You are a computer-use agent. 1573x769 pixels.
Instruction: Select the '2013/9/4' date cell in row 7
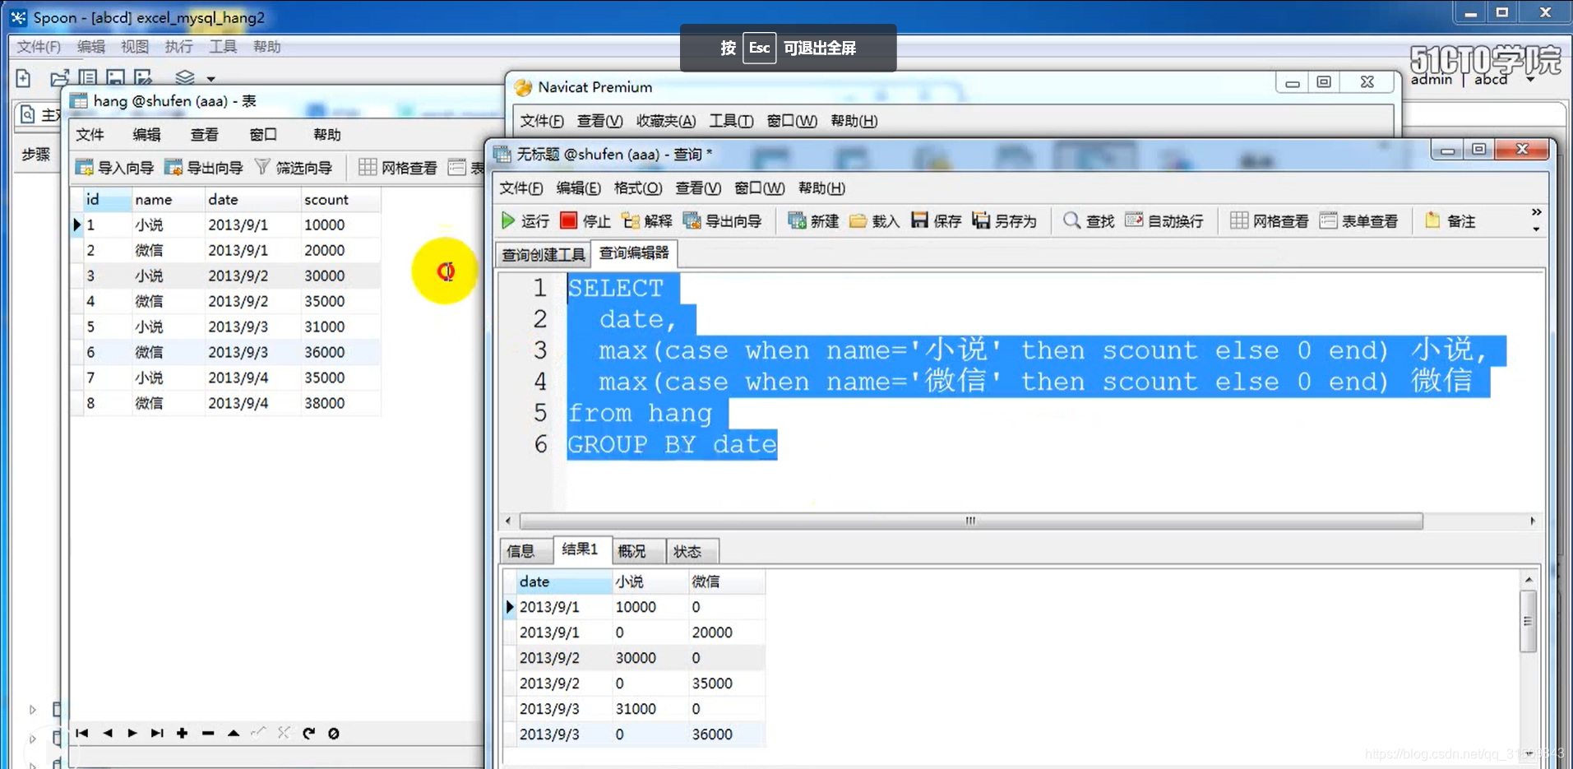pos(252,378)
